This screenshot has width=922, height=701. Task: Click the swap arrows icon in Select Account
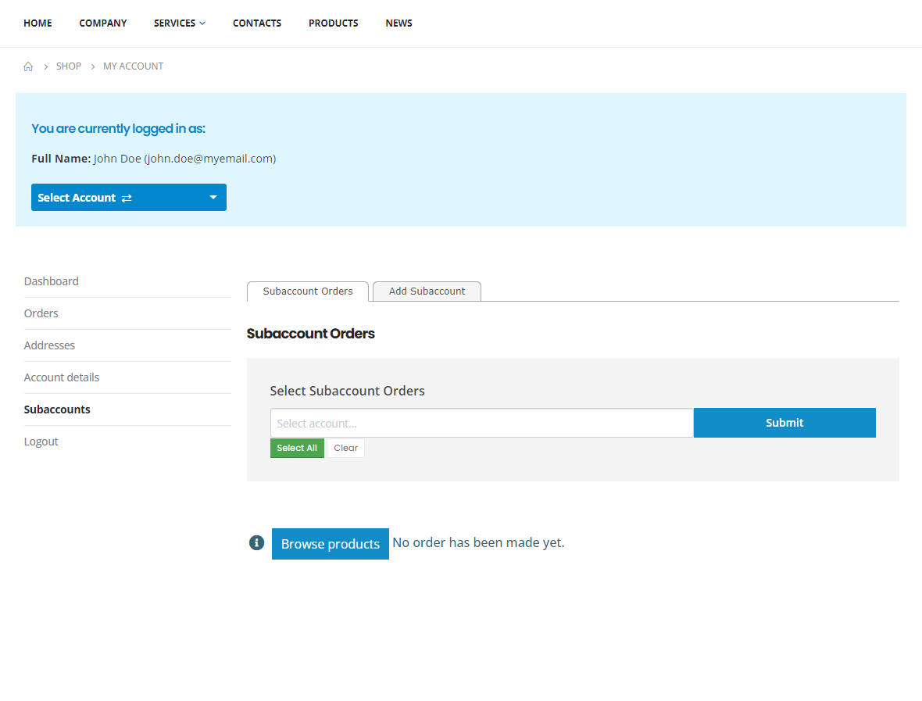click(127, 198)
